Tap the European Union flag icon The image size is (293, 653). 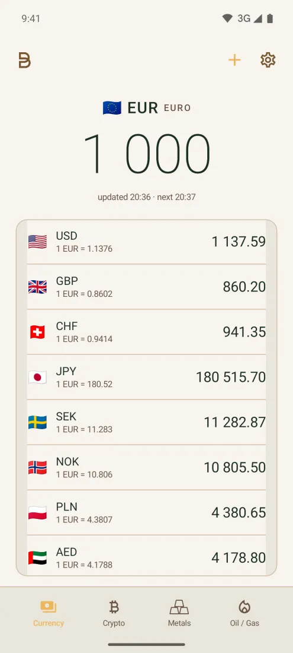click(112, 108)
